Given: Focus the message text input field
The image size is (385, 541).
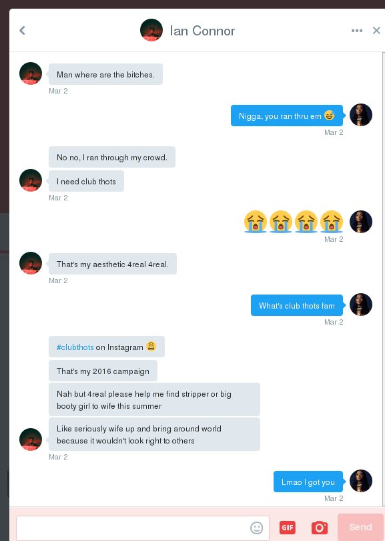Looking at the screenshot, I should coord(143,528).
